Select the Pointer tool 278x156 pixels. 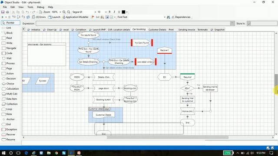click(10, 23)
